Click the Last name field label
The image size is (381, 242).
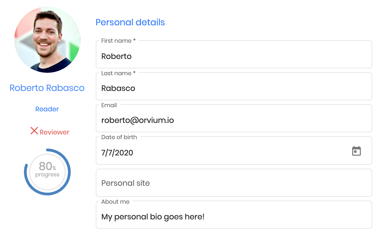[118, 73]
